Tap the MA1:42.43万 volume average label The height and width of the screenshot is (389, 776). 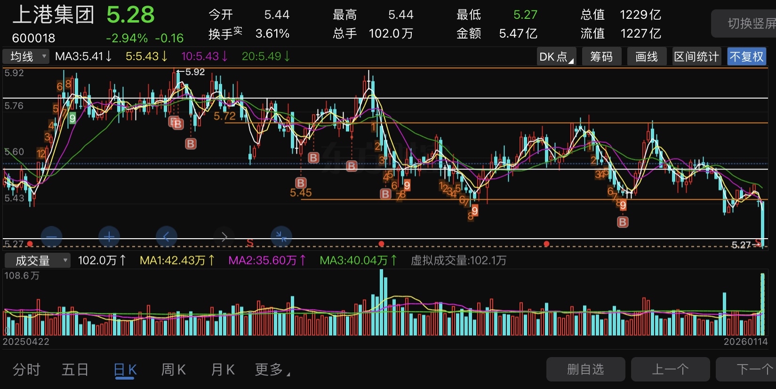point(177,260)
